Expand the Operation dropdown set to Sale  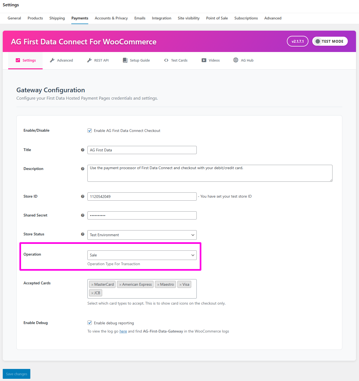coord(142,255)
